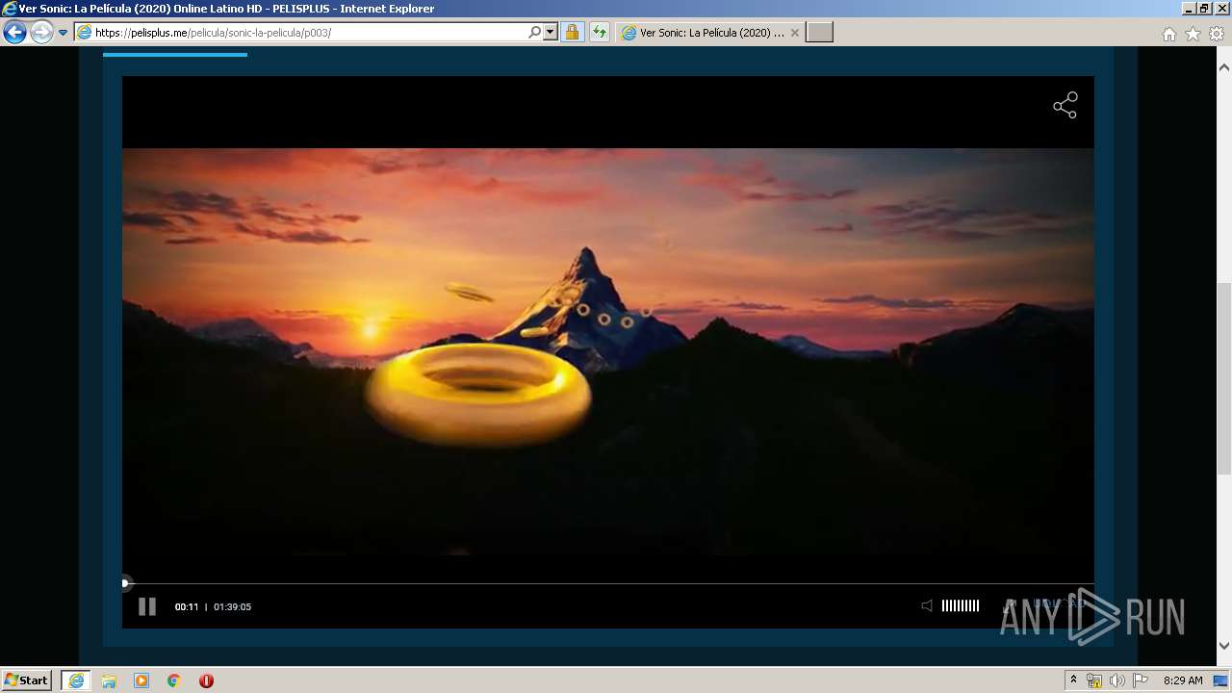Click the video progress knob at start

[125, 583]
